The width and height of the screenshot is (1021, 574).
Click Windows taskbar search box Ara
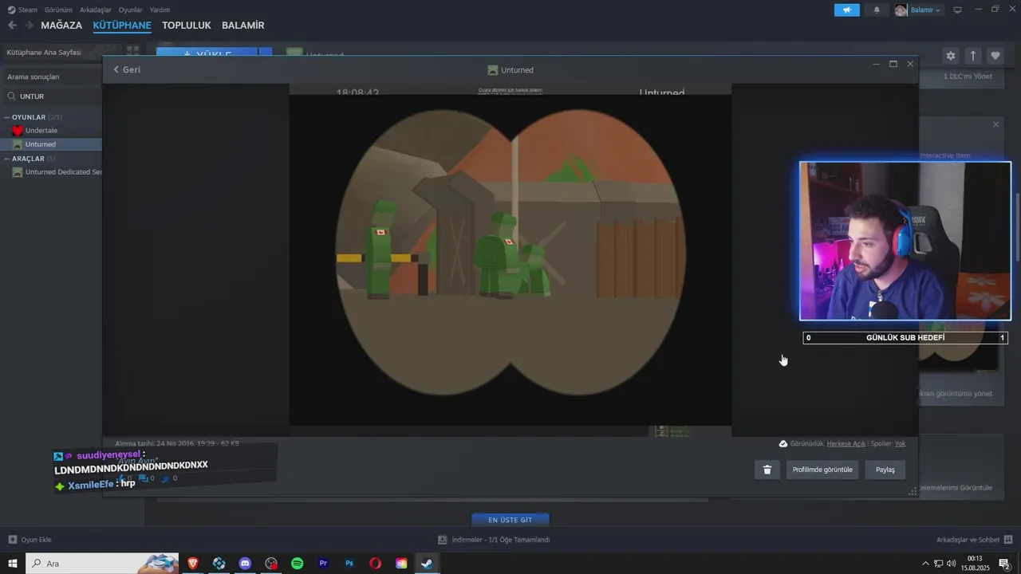tap(103, 564)
